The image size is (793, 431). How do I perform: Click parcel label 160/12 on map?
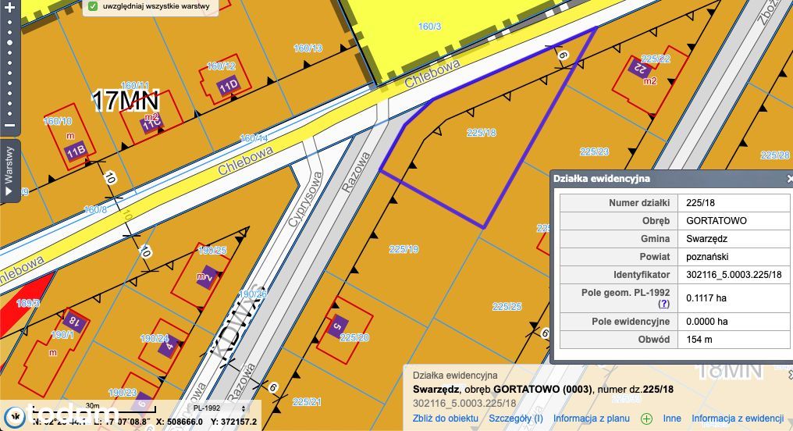tap(222, 66)
